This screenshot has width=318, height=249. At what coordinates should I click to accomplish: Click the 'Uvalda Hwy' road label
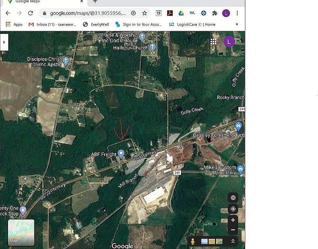point(145,156)
